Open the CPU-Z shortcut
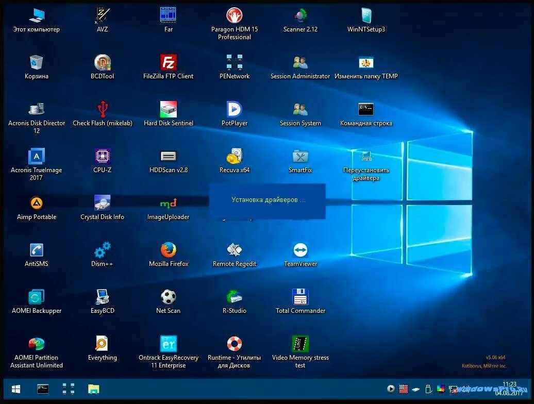 (102, 161)
